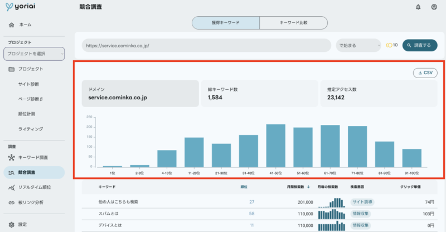Click monthly trend sparkline for スパムとは
Screen dimensions: 446x232
tap(332, 214)
